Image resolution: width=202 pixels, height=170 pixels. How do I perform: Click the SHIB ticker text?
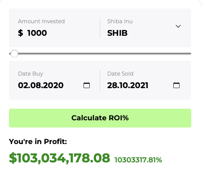[117, 33]
